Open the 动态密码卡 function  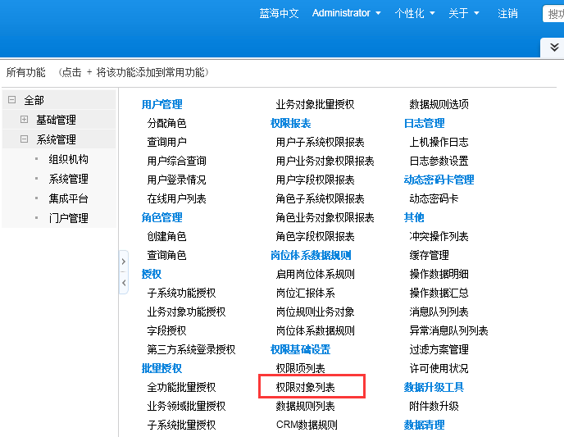coord(434,198)
